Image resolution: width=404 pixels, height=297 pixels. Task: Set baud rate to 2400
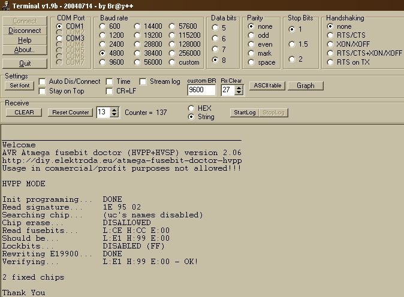pyautogui.click(x=102, y=44)
